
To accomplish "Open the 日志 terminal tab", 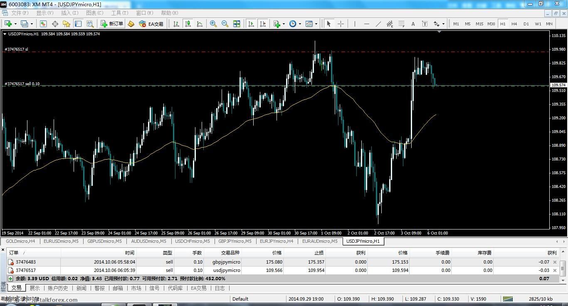I will pyautogui.click(x=220, y=288).
